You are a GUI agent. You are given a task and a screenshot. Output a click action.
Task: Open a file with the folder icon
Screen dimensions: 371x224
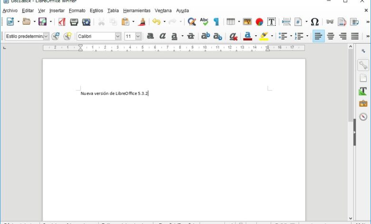tap(27, 21)
